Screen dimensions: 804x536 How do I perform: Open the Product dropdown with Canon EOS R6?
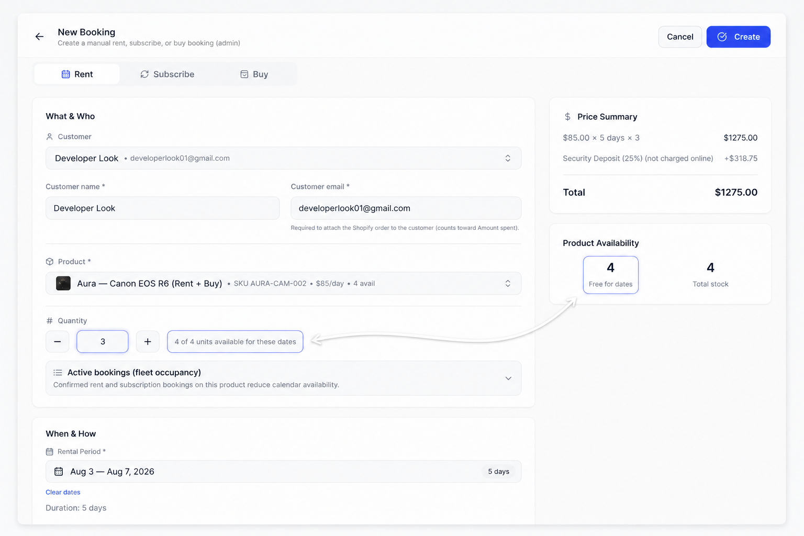click(283, 283)
